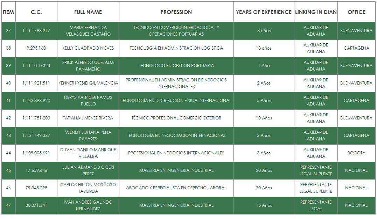377x219 pixels.
Task: Click C.C. value 1.111.793.247
Action: point(36,31)
